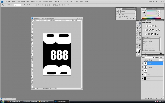165x103 pixels.
Task: Enable the Auto-Select checkbox
Action: [x=7, y=5]
